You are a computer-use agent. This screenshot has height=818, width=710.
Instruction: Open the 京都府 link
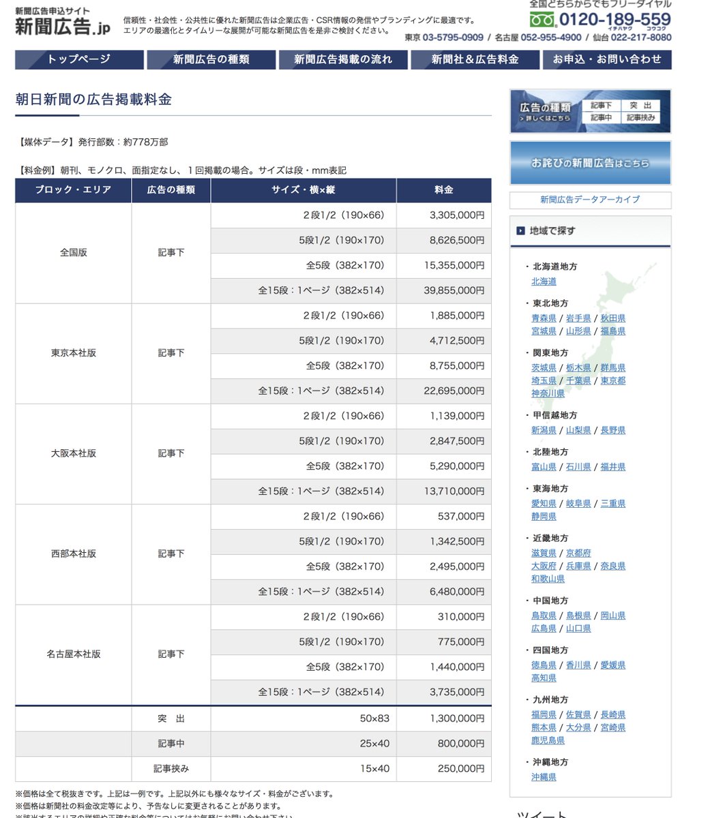click(x=579, y=554)
